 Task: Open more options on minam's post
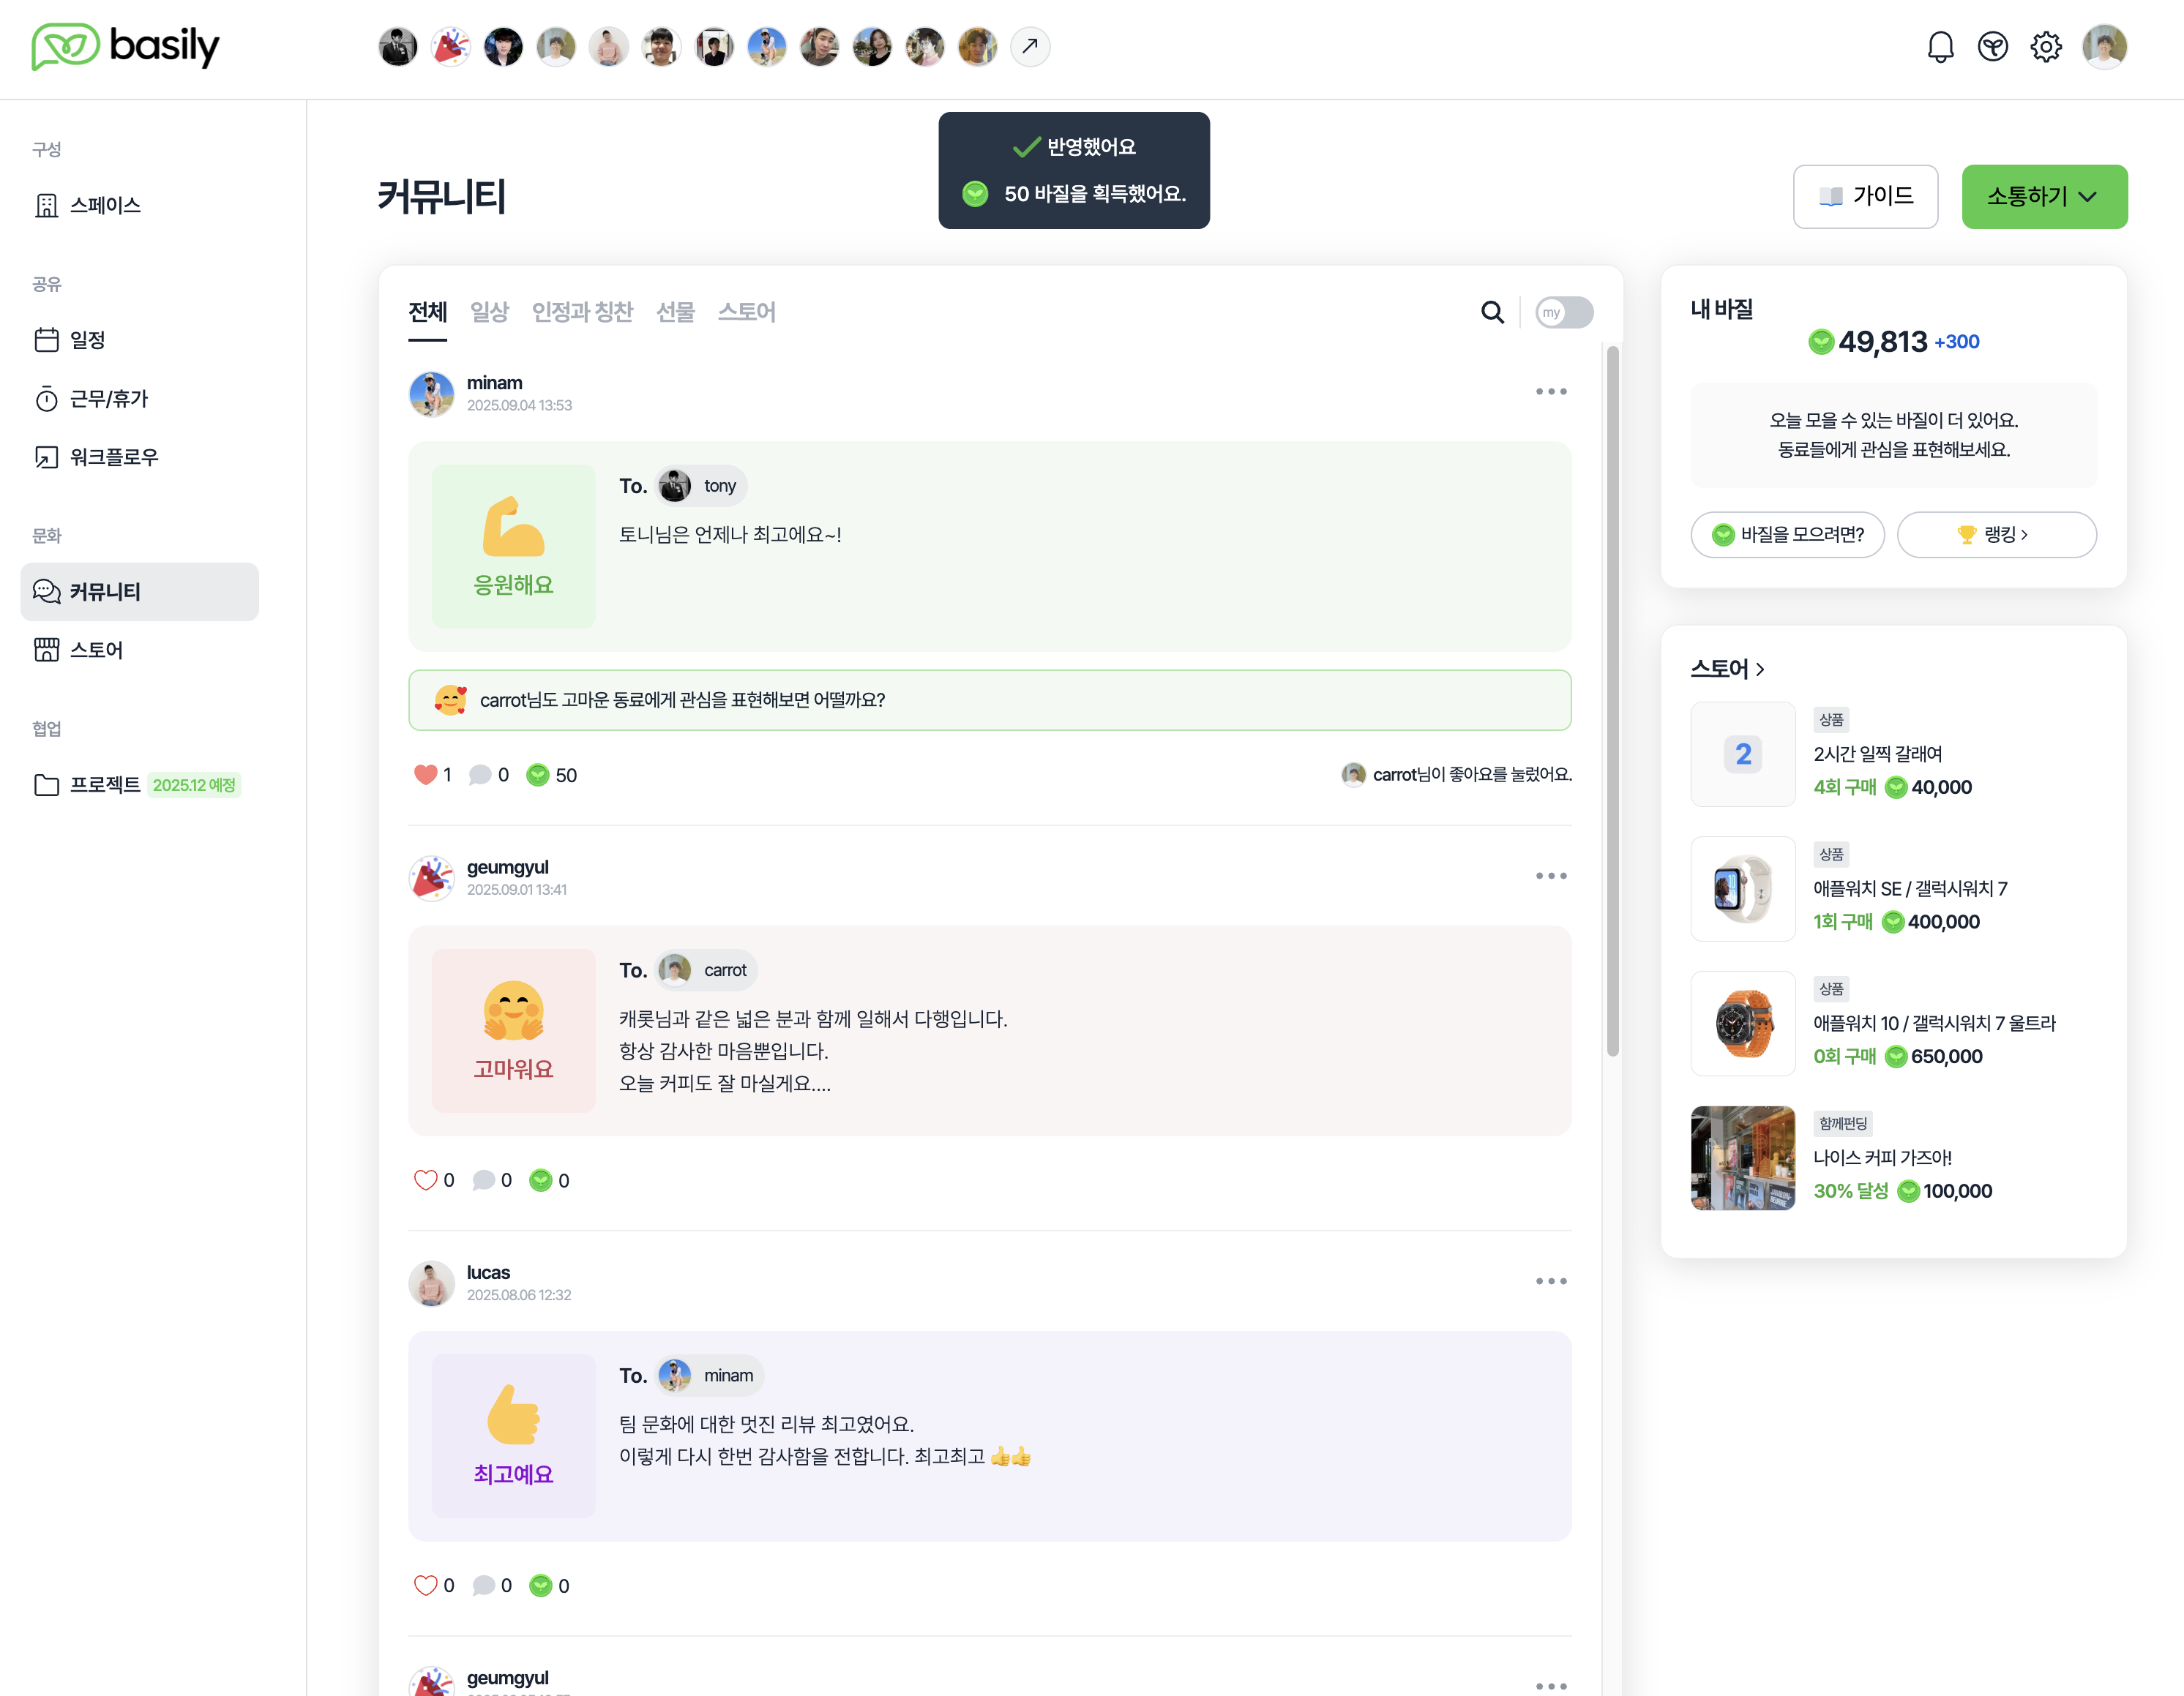1550,391
